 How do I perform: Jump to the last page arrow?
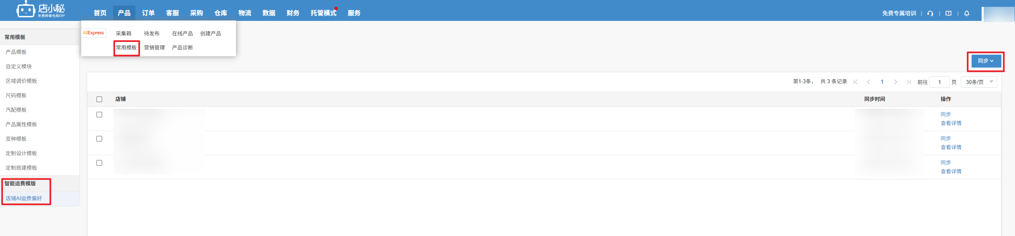click(908, 82)
